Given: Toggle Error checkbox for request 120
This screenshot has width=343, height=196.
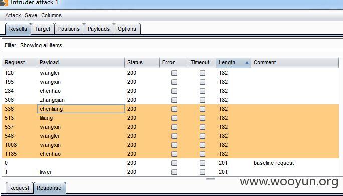Looking at the screenshot, I should click(174, 73).
